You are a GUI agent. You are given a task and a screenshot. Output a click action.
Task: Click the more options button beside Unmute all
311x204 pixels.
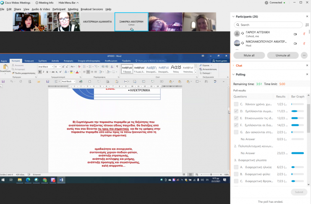point(304,55)
